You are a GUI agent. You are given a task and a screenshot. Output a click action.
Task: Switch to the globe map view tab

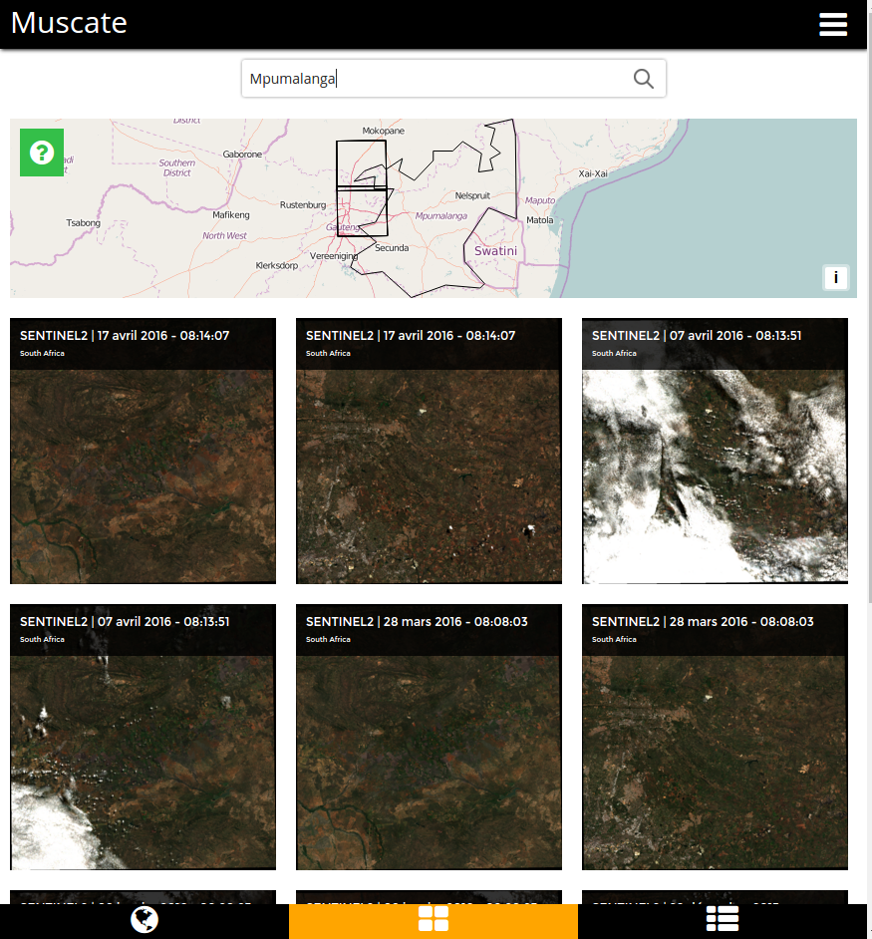click(x=145, y=920)
